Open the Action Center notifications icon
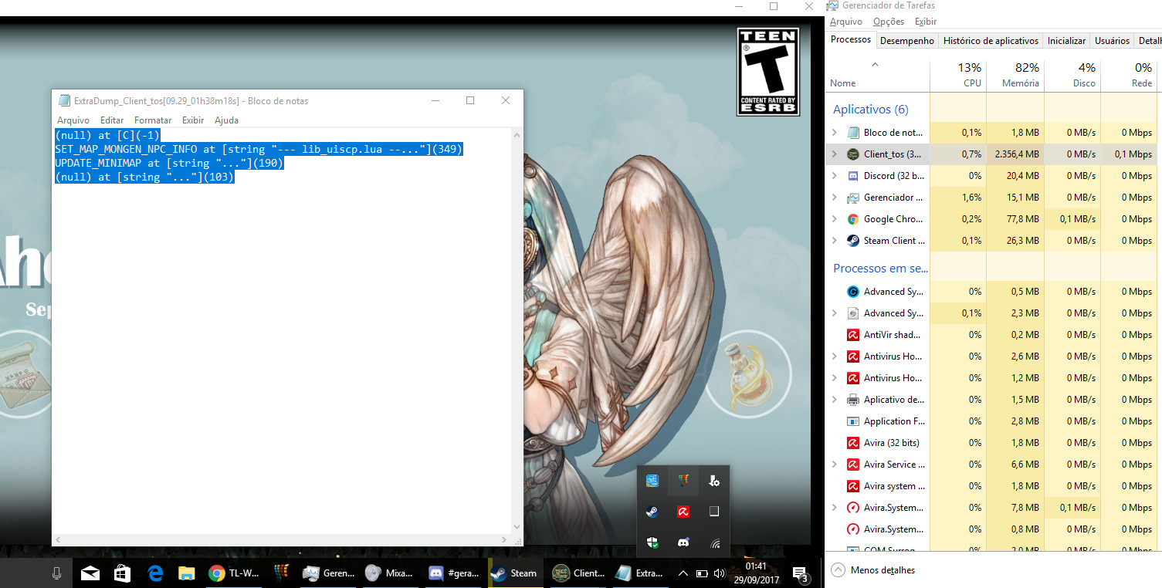 point(800,573)
